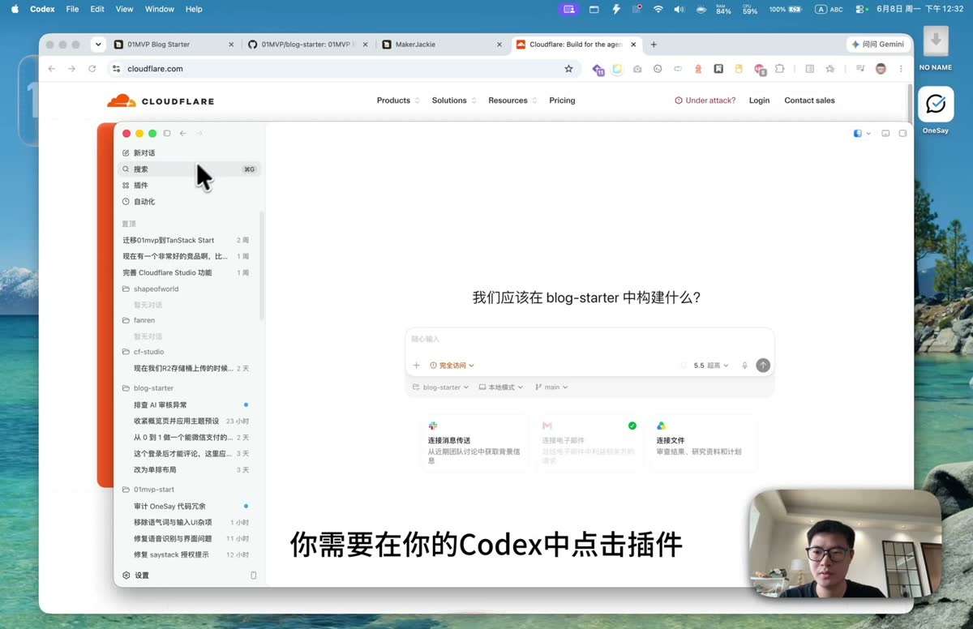
Task: Open the blog-starter project dropdown below prompt
Action: pyautogui.click(x=441, y=387)
